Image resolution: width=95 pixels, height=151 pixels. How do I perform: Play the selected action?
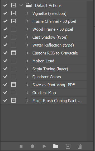(x=44, y=146)
